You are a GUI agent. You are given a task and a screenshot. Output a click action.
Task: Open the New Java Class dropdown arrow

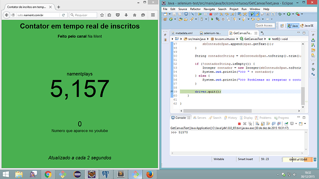pos(175,19)
